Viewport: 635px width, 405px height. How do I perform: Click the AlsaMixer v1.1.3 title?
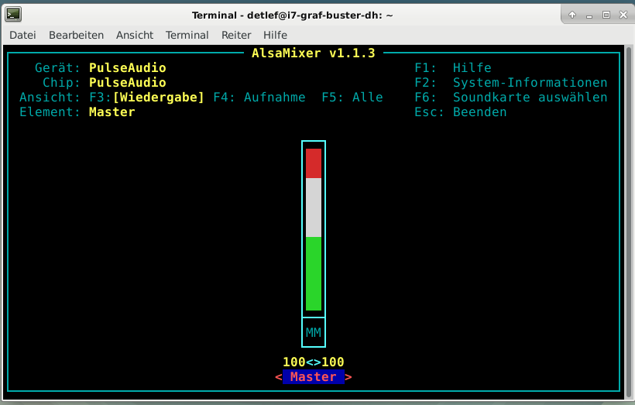point(314,53)
